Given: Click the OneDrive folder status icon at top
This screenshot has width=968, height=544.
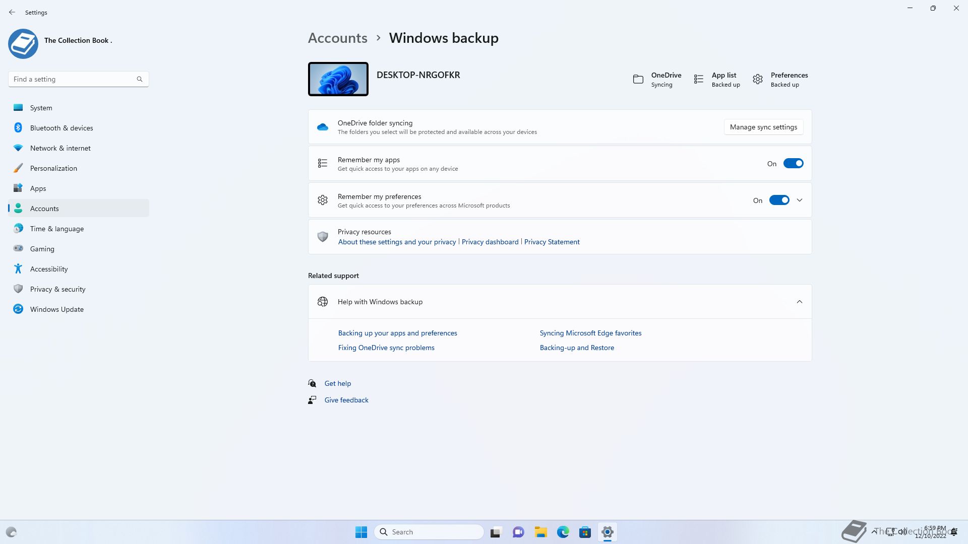Looking at the screenshot, I should click(638, 79).
